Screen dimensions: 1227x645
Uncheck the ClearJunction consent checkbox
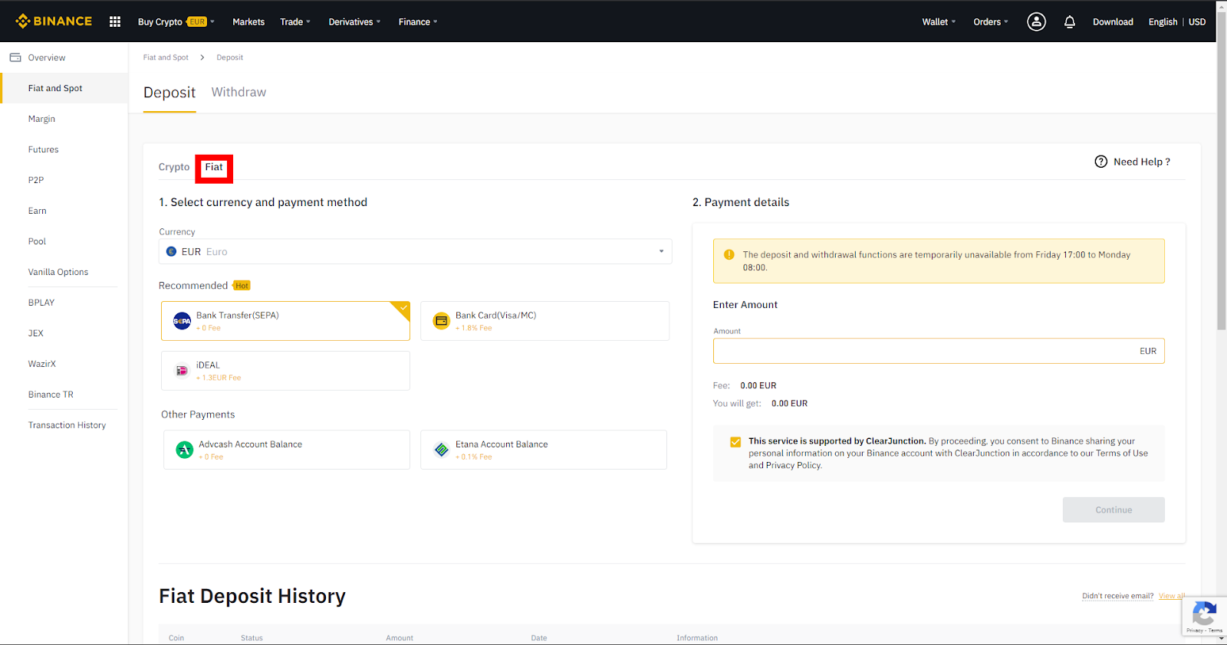coord(735,442)
